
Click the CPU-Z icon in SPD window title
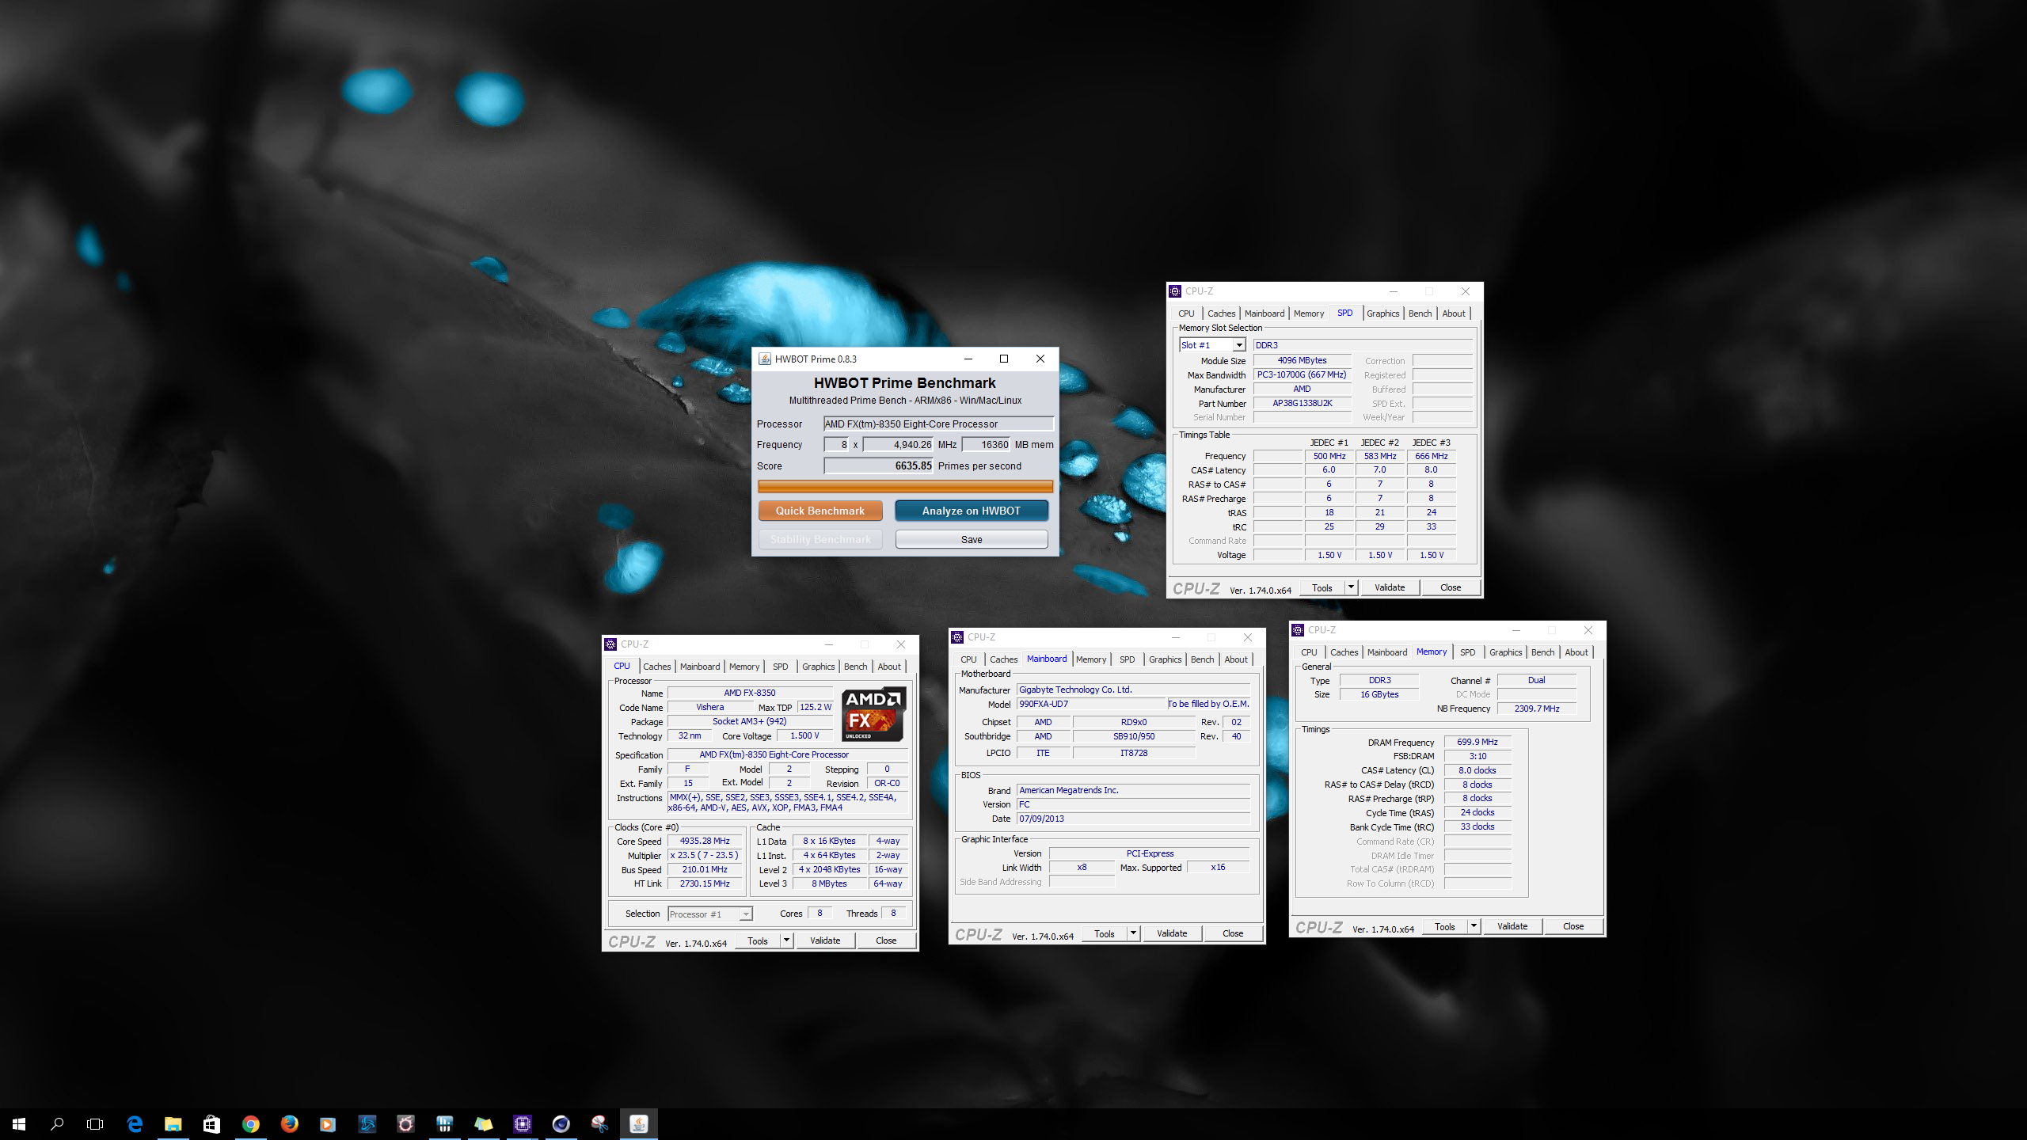[x=1175, y=291]
